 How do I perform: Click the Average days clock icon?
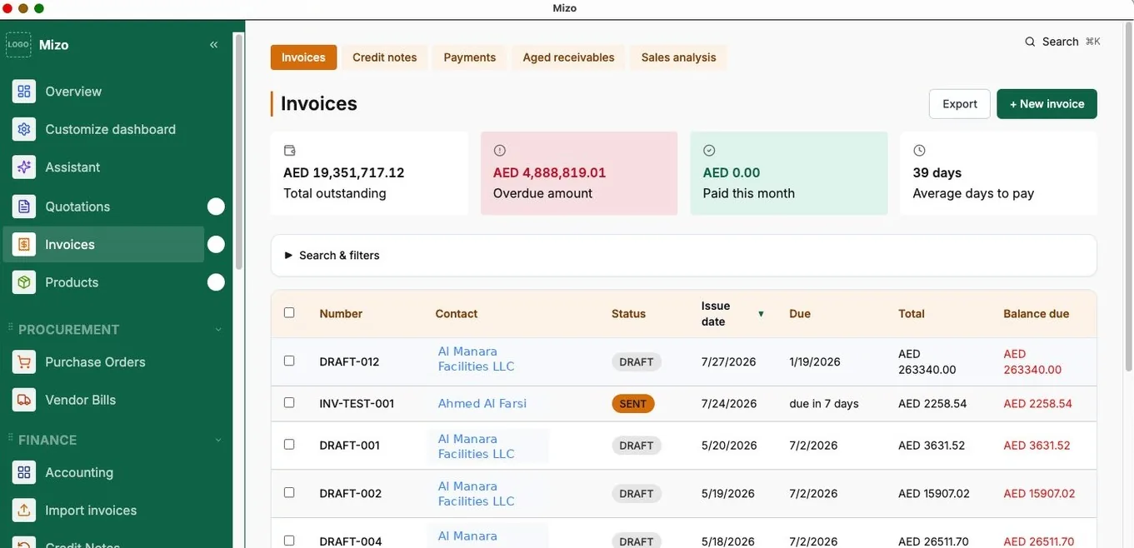point(920,151)
